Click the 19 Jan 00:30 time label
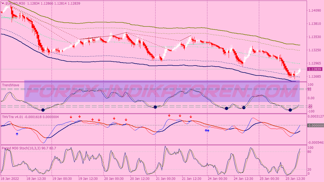The width and height of the screenshot is (324, 182). (x=62, y=179)
